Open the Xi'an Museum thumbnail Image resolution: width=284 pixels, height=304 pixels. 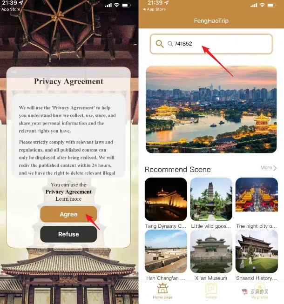211,251
